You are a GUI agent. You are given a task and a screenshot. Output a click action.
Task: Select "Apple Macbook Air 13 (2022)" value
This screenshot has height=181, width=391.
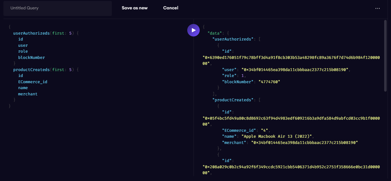(x=277, y=136)
